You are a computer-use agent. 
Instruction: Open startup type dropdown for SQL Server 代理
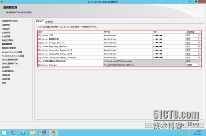200,35
